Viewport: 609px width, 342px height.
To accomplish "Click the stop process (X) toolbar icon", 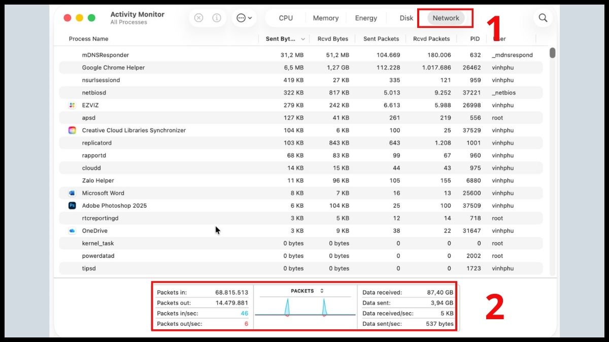I will pos(199,18).
